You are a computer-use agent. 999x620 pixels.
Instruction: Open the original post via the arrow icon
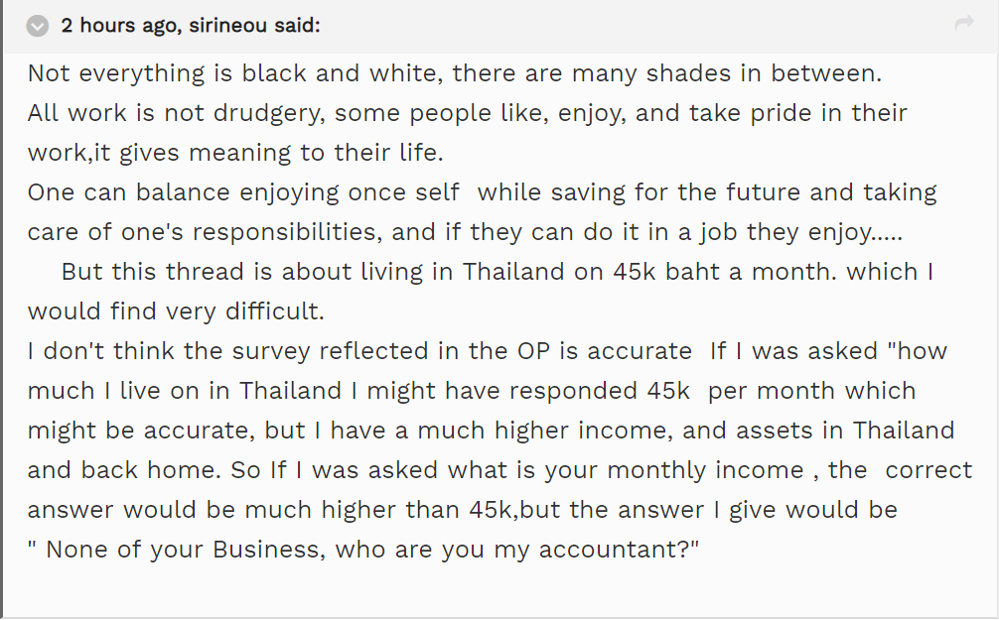pyautogui.click(x=964, y=24)
